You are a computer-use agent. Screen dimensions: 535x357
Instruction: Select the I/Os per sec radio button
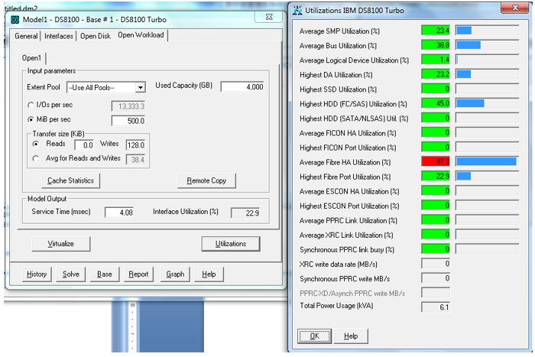tap(31, 105)
